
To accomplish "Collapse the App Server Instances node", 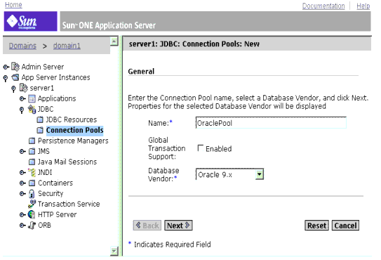I will coord(6,78).
